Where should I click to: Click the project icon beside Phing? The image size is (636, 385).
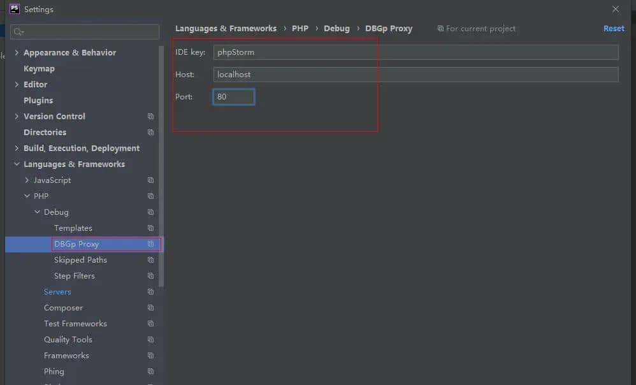point(150,371)
